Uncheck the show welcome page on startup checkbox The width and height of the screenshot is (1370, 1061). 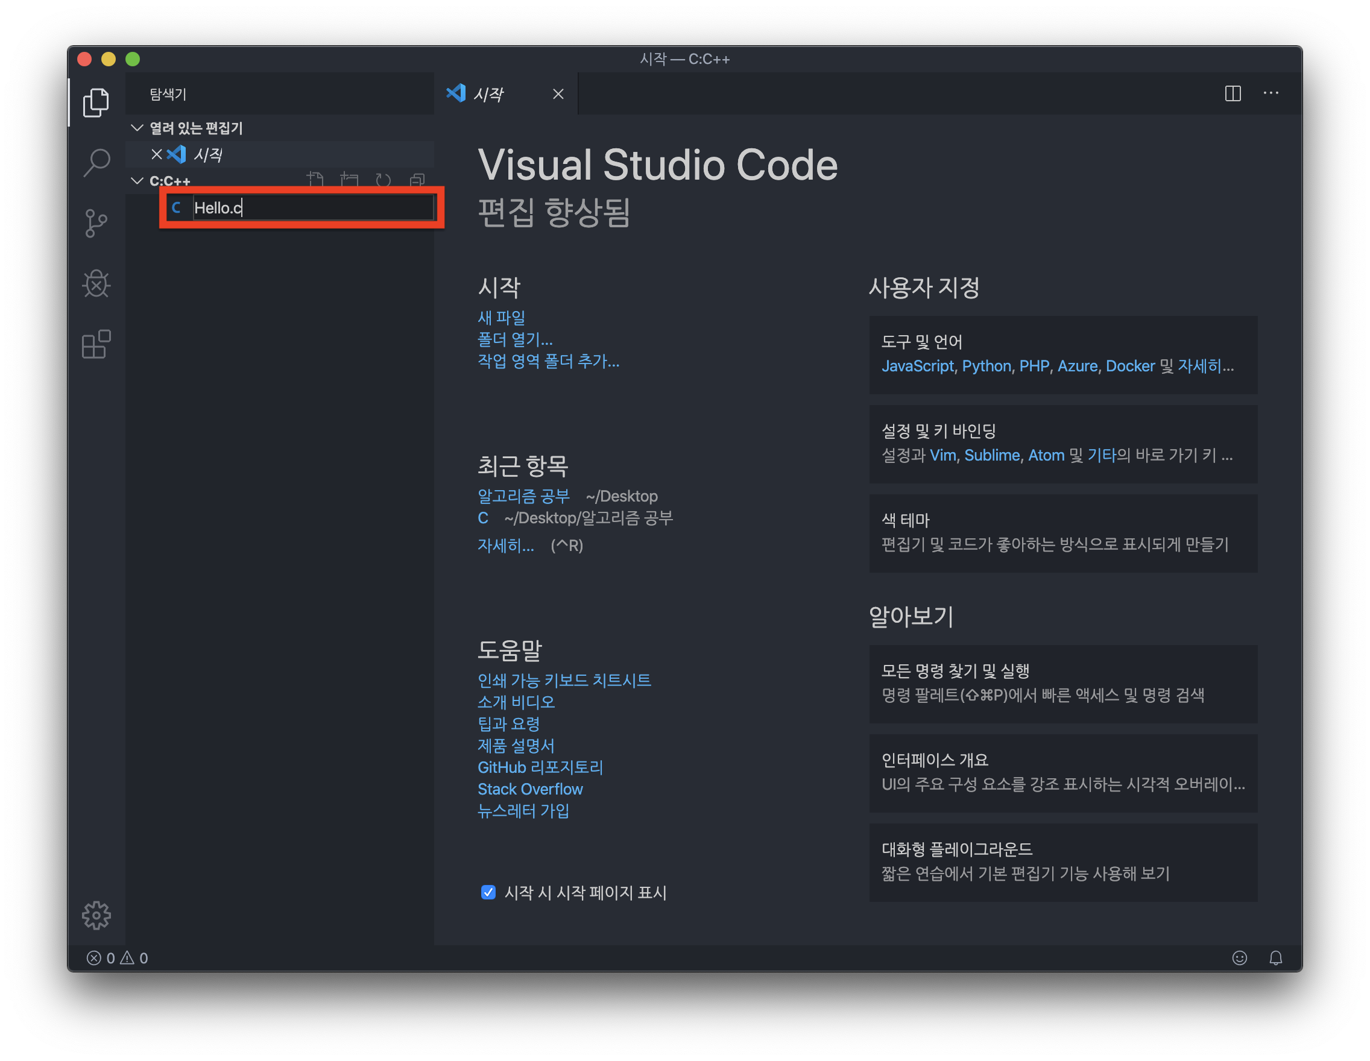point(488,892)
